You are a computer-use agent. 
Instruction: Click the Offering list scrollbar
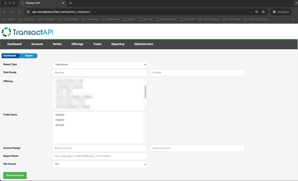145,92
